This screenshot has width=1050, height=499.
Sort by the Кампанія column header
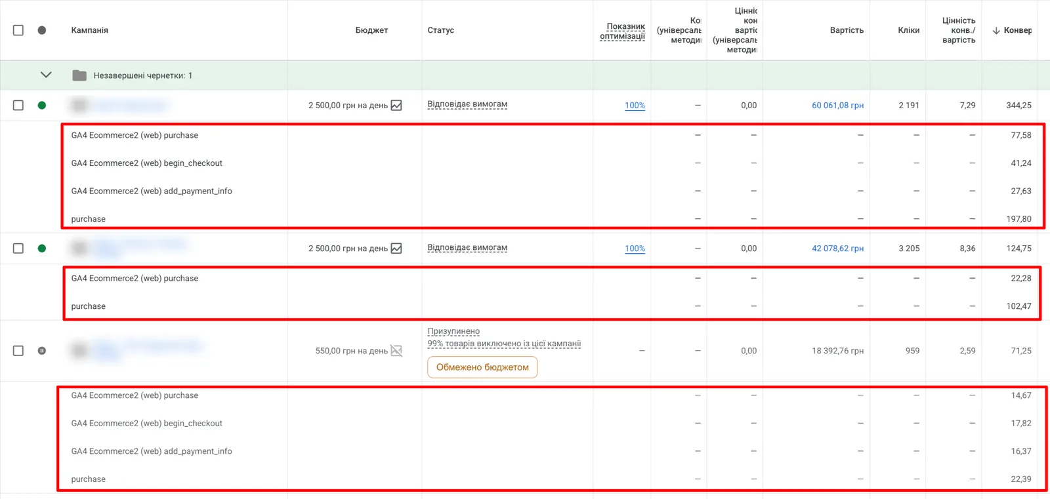click(90, 30)
